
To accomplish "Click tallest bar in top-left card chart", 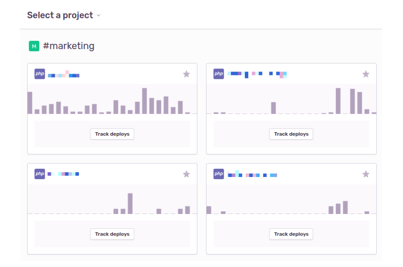I will (x=144, y=101).
